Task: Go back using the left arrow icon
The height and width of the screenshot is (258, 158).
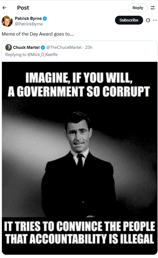Action: pyautogui.click(x=5, y=7)
